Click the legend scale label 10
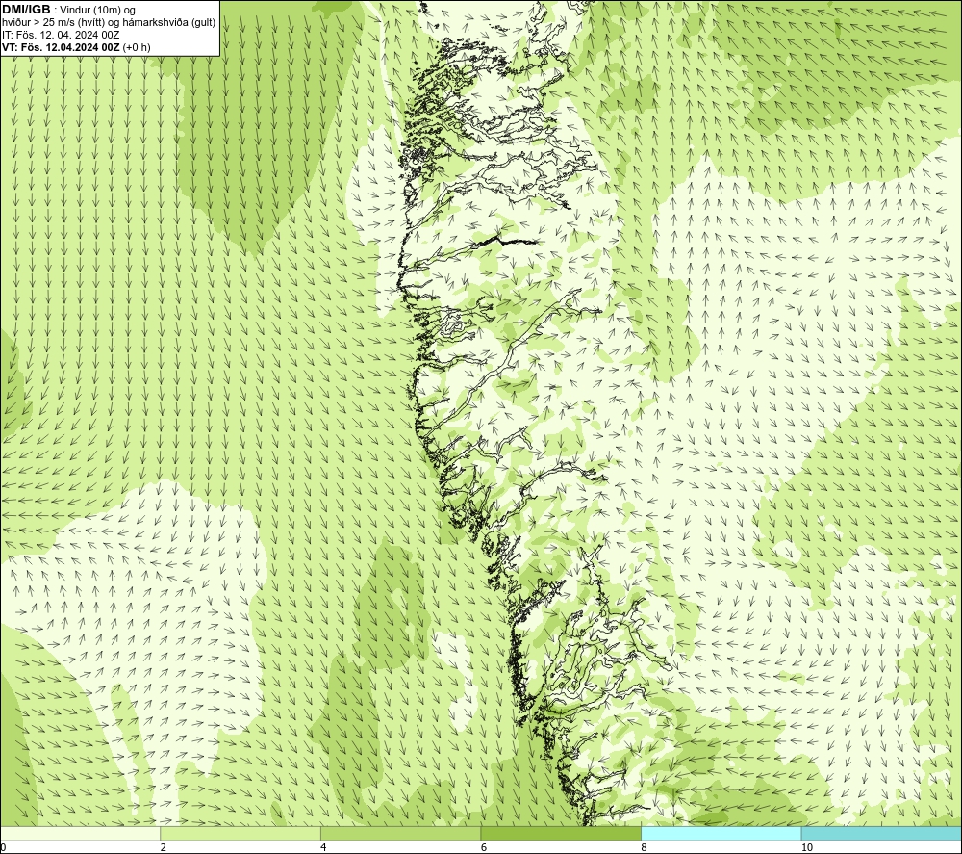Viewport: 962px width, 854px height. [807, 847]
